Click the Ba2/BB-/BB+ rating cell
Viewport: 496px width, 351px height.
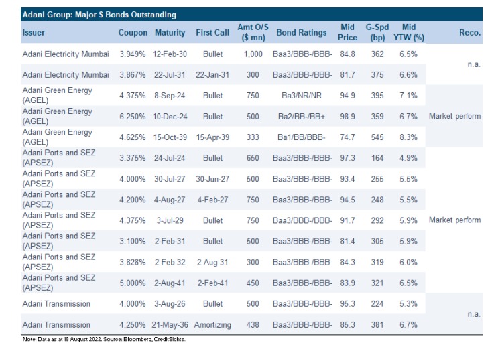[302, 116]
